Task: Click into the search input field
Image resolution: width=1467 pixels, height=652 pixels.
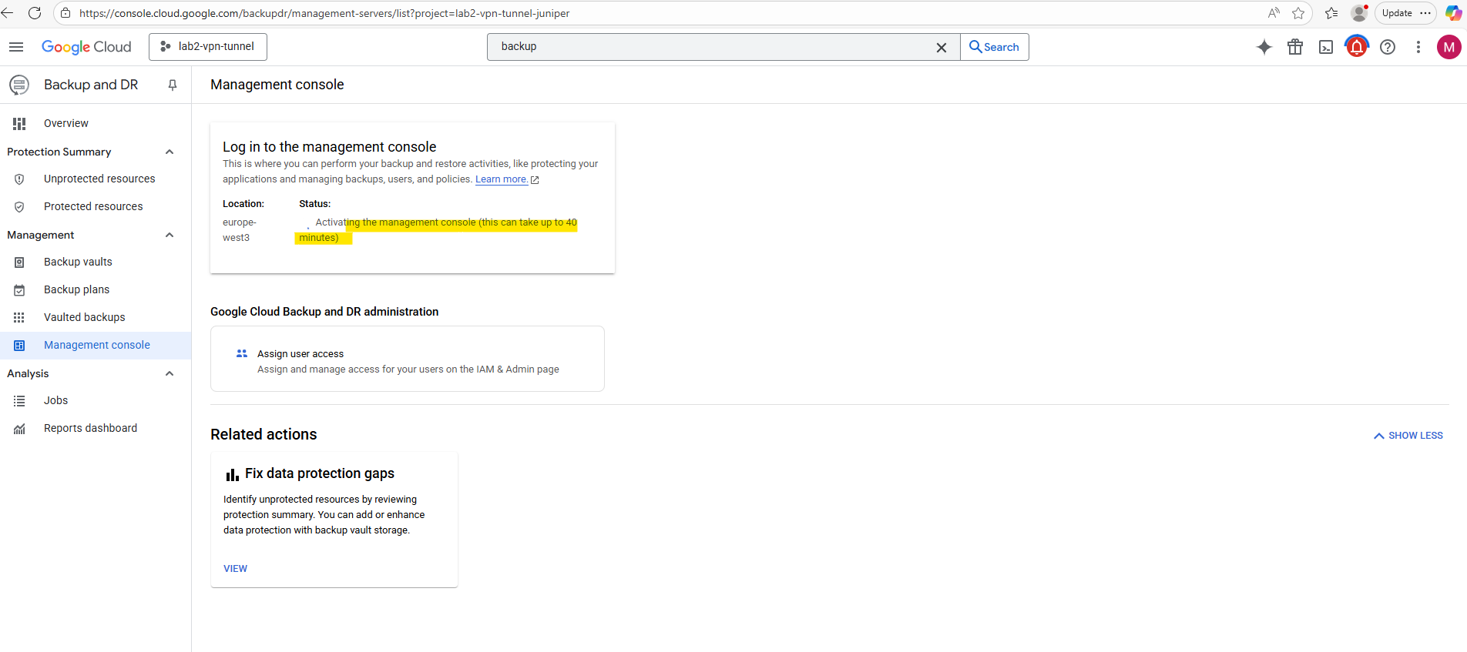Action: coord(709,47)
